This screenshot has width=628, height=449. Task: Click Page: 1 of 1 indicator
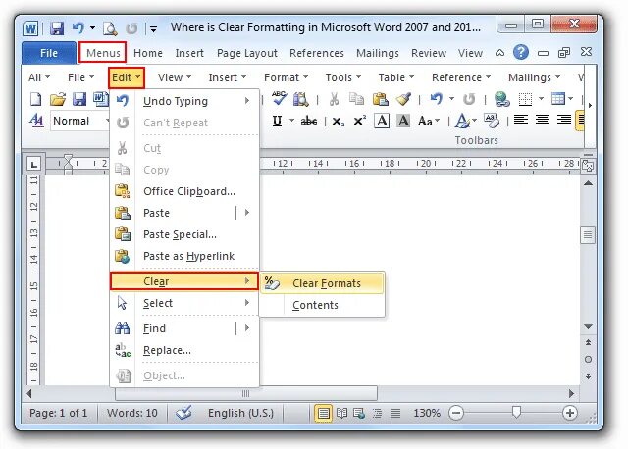pyautogui.click(x=59, y=413)
